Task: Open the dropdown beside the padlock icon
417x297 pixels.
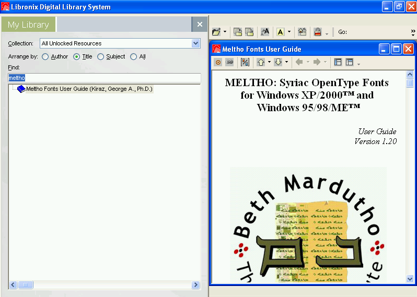Action: coord(327,34)
